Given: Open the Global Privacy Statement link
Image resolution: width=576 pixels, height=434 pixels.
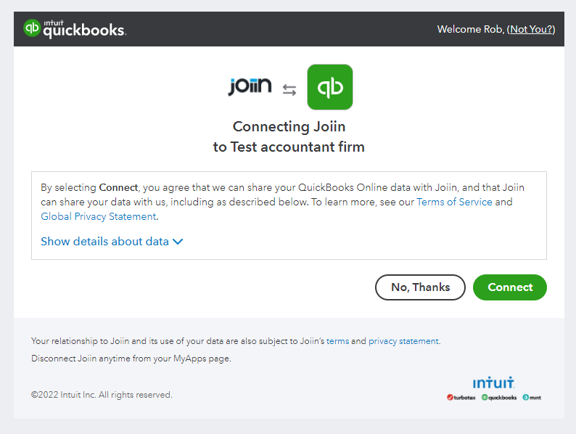Looking at the screenshot, I should [99, 216].
